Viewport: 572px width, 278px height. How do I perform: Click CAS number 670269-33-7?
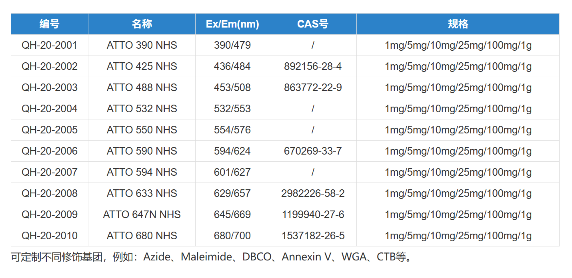click(313, 151)
